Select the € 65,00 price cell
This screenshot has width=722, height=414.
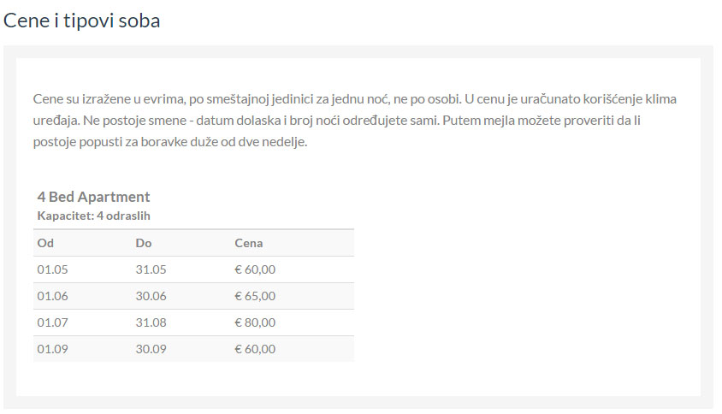tap(255, 296)
